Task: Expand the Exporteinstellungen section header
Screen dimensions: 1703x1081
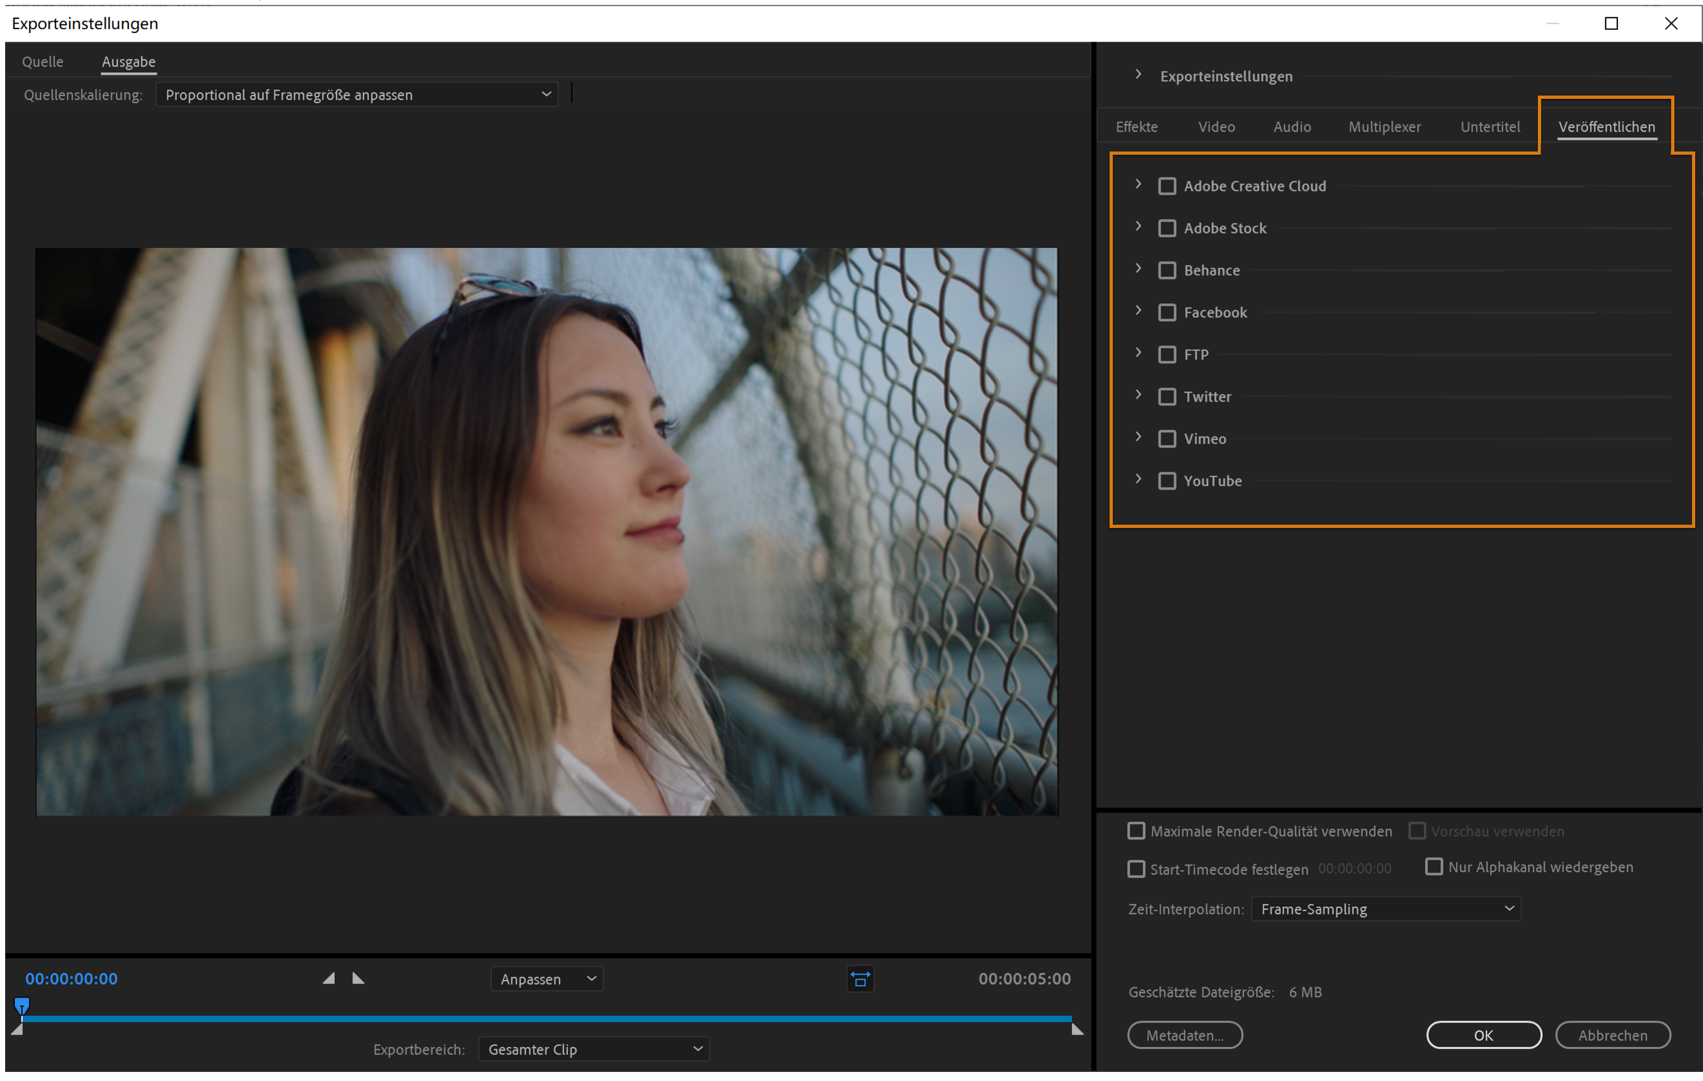Action: coord(1138,75)
